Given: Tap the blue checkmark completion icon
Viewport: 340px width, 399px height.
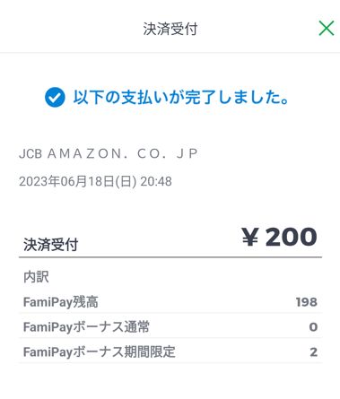Looking at the screenshot, I should 55,98.
